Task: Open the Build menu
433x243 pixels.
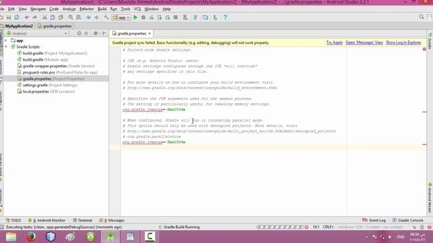Action: pos(102,9)
